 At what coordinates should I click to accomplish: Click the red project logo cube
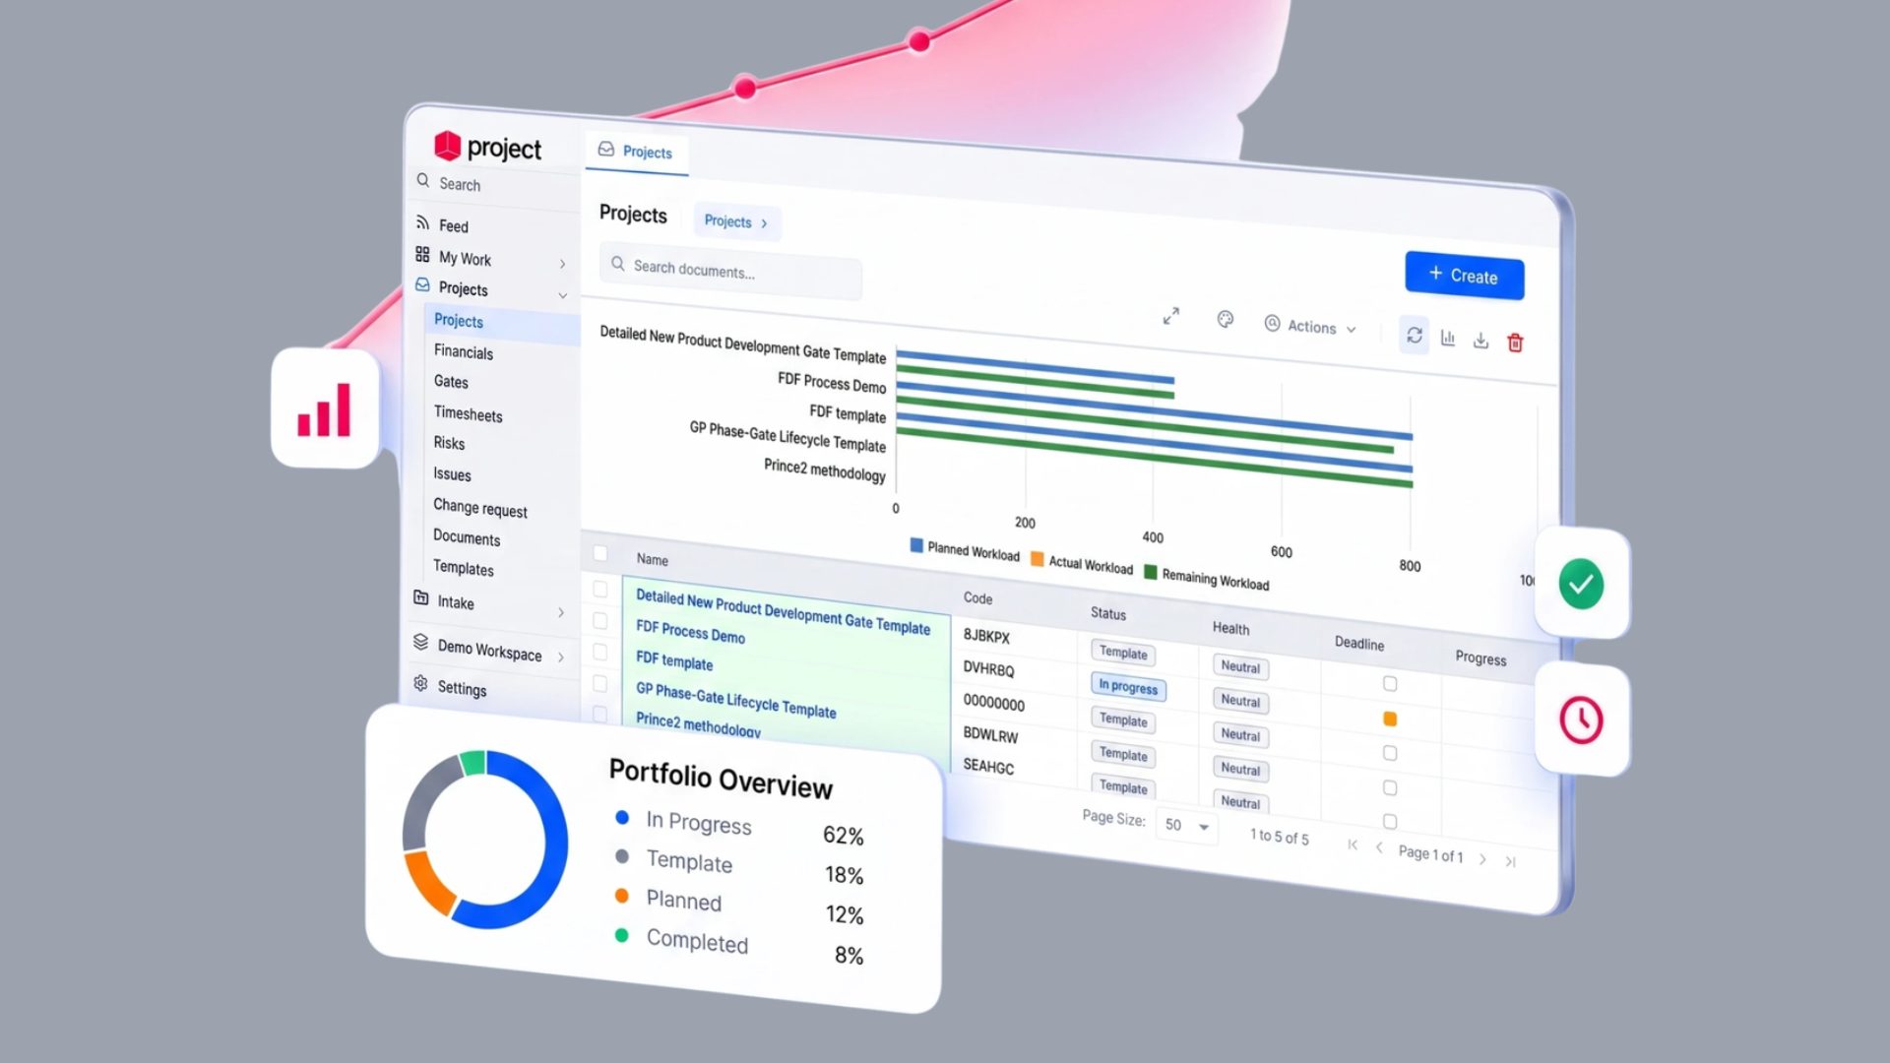(x=448, y=146)
